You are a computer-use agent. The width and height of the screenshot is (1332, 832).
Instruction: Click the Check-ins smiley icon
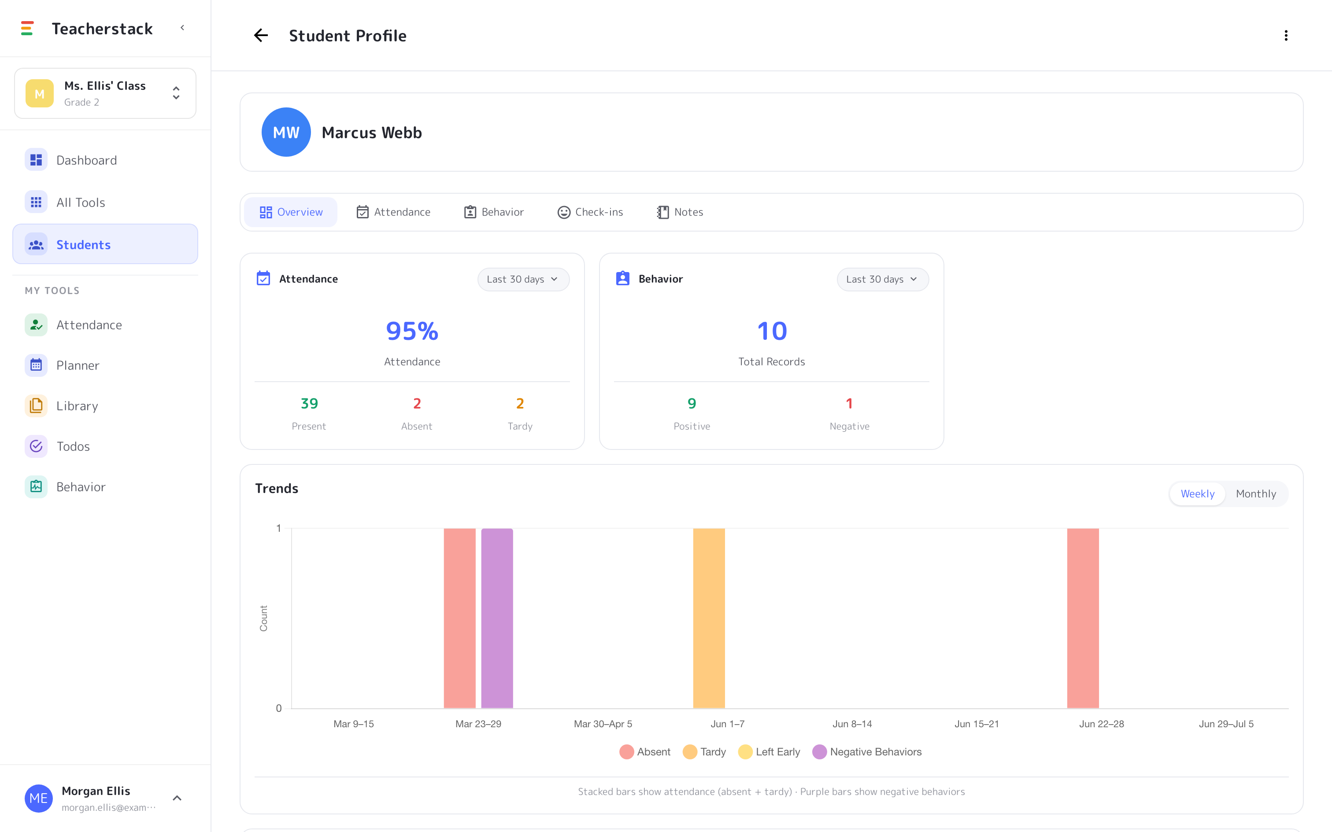564,212
